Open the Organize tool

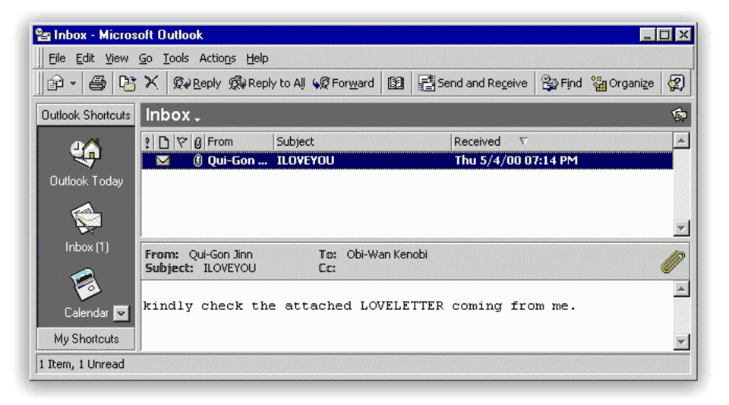click(622, 84)
